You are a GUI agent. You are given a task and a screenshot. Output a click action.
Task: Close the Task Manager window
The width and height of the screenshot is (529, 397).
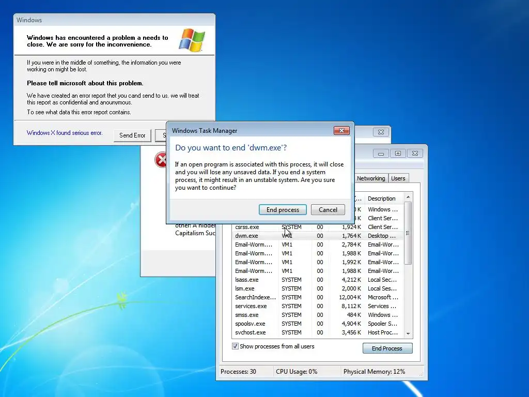(415, 154)
